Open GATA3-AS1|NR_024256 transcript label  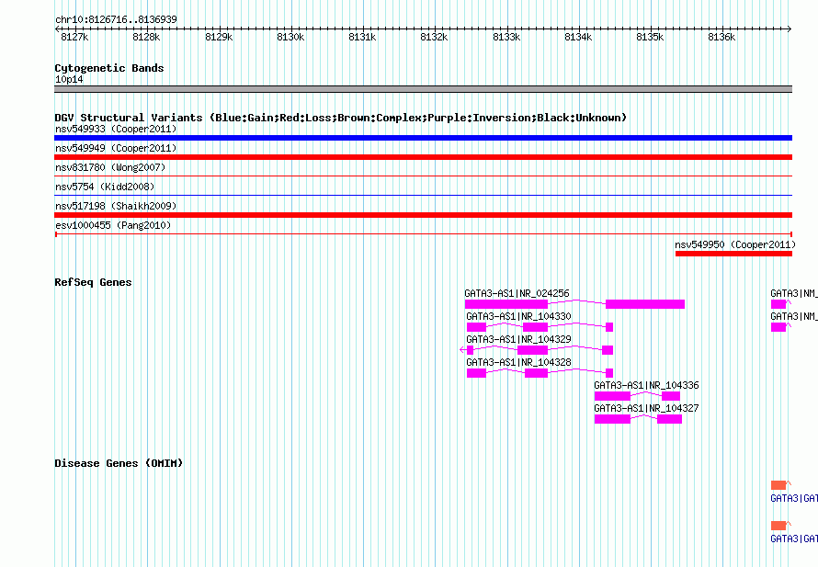(x=517, y=293)
